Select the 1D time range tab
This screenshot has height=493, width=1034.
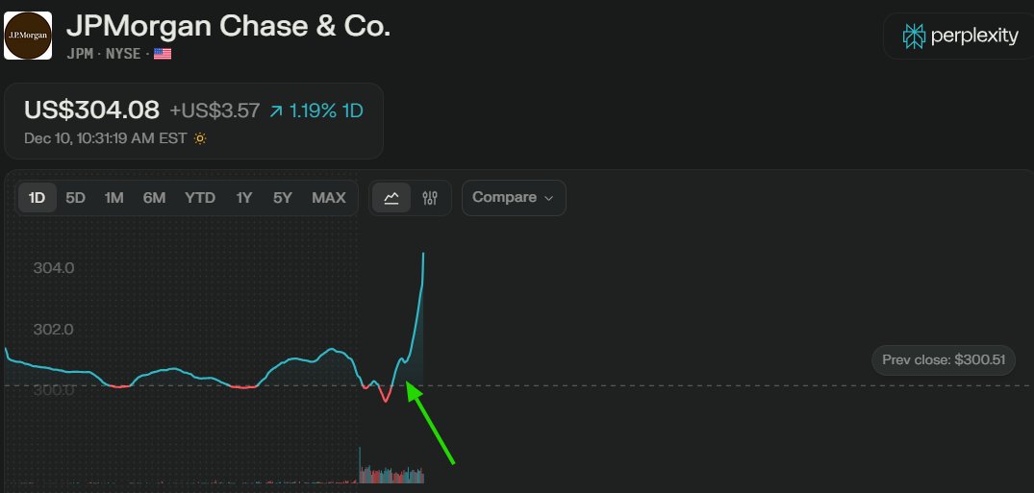click(37, 198)
